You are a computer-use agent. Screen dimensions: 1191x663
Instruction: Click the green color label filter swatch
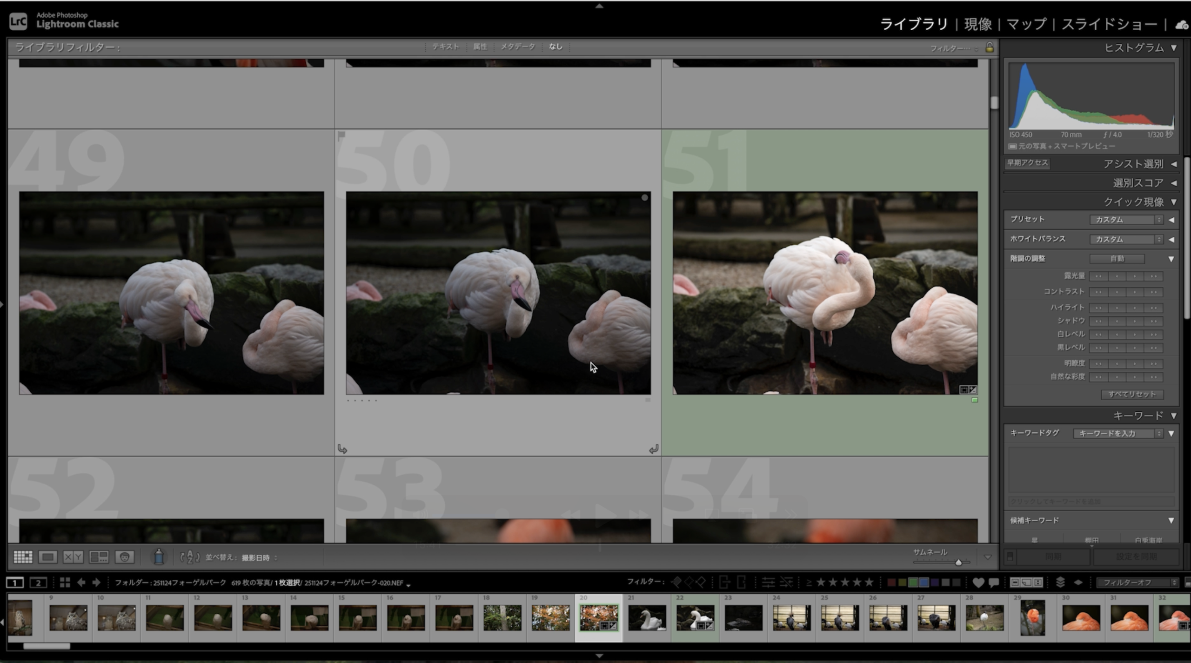click(x=913, y=583)
